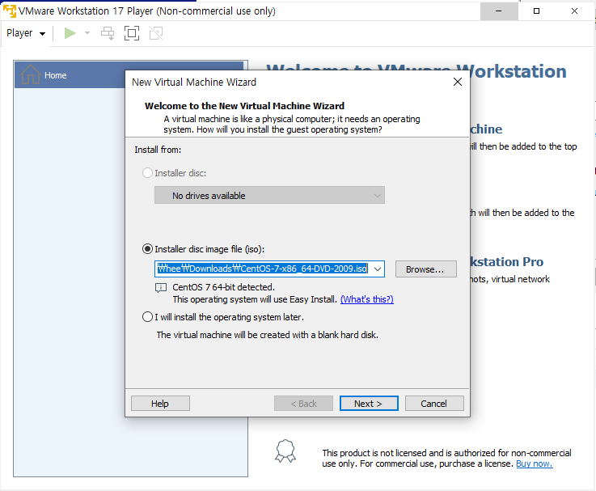Click the license ribbon award icon
596x491 pixels.
point(285,451)
